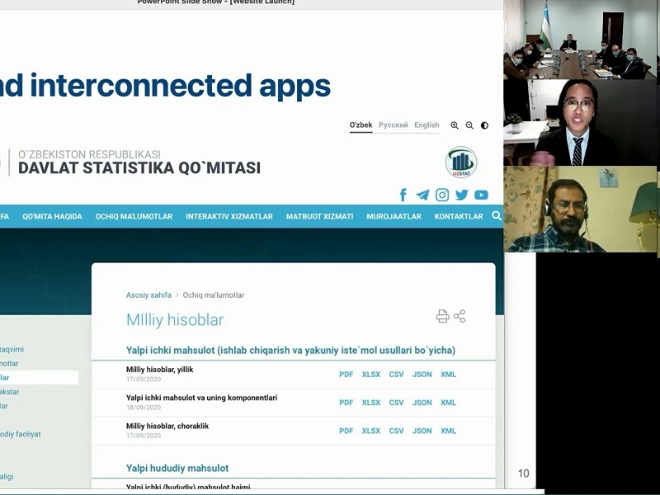The width and height of the screenshot is (660, 495).
Task: Open the INTERAKTIV XIZMATLAR menu
Action: pyautogui.click(x=229, y=217)
